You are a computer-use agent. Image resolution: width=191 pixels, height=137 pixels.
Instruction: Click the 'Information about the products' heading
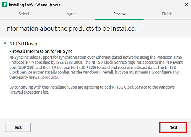(71, 29)
